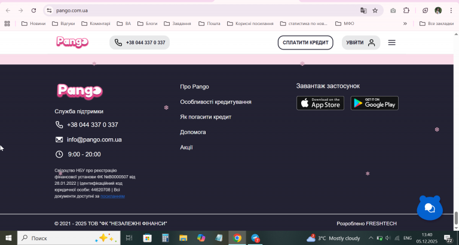Open the apps grid in bookmarks bar
Viewport: 459px width, 245px height.
(7, 24)
